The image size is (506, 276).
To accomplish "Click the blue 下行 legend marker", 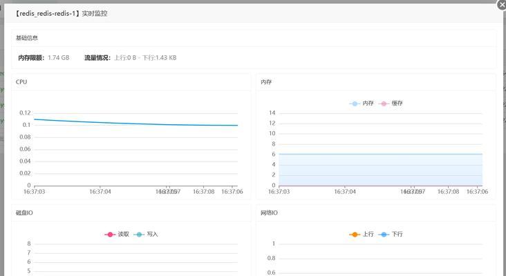I will (x=384, y=235).
